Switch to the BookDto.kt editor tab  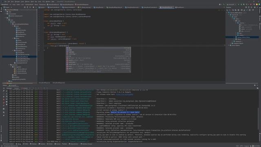pos(180,7)
